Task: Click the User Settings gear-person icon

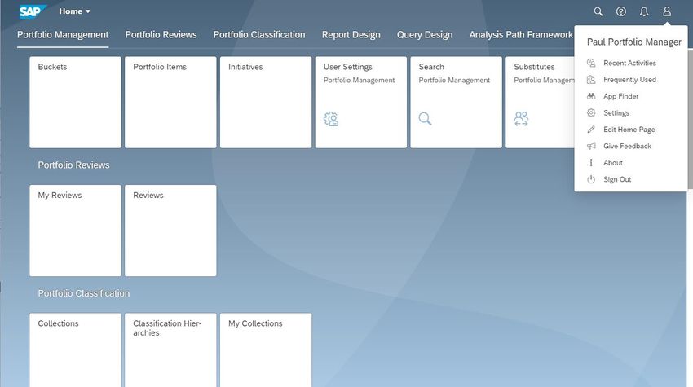Action: (x=331, y=119)
